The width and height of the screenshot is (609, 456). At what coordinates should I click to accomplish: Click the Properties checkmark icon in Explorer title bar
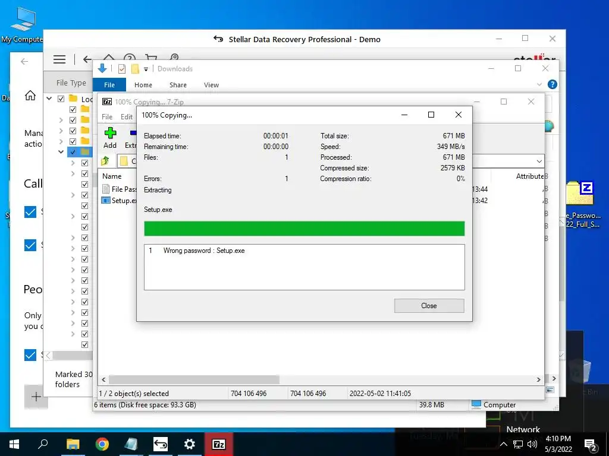click(x=122, y=69)
